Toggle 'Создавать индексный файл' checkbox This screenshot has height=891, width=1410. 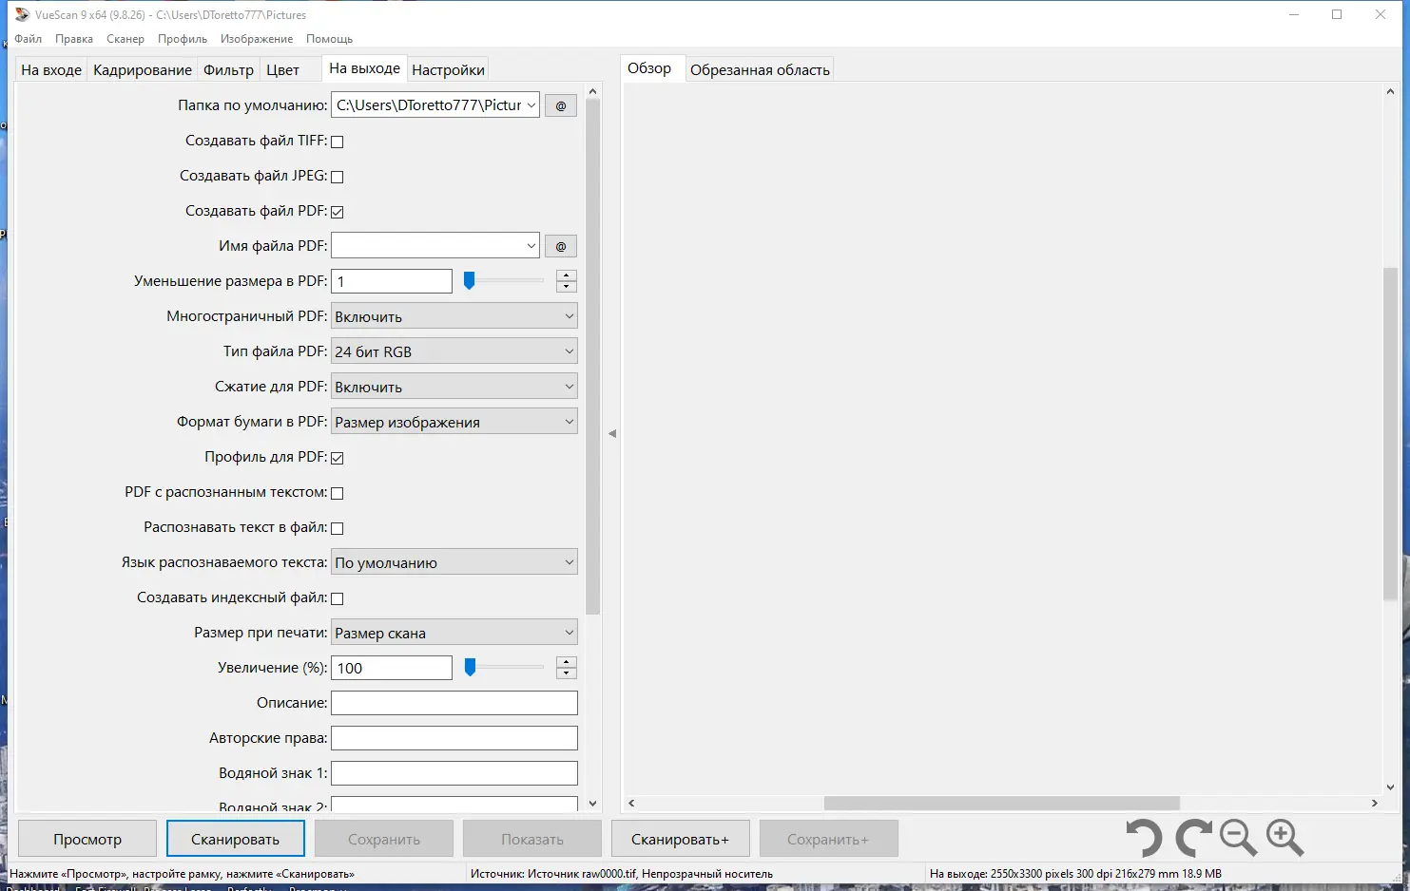337,598
